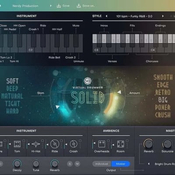The image size is (175, 175).
Task: Choose the TIGHT drum character
Action: (x=12, y=104)
